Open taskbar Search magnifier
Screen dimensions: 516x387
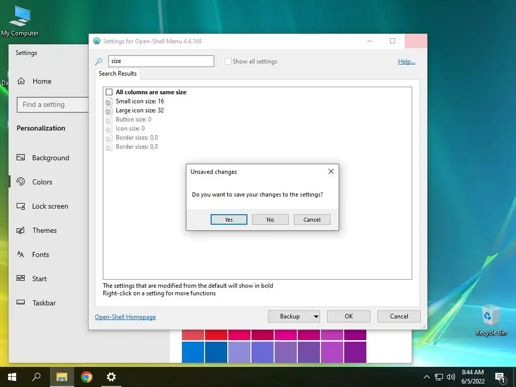[36, 377]
